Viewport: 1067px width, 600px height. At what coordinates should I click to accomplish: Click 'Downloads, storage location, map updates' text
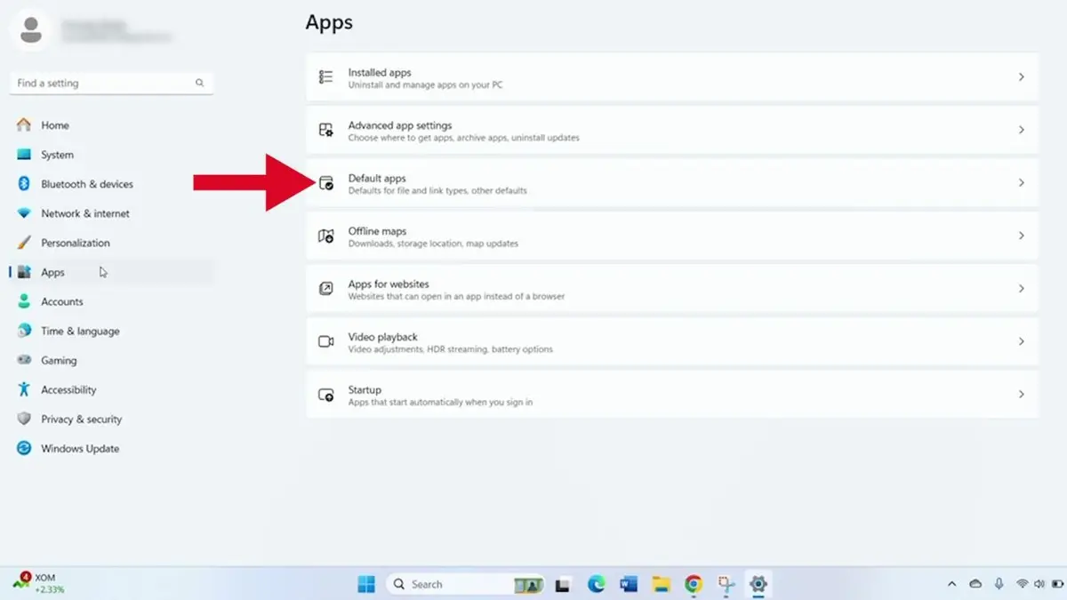(433, 244)
